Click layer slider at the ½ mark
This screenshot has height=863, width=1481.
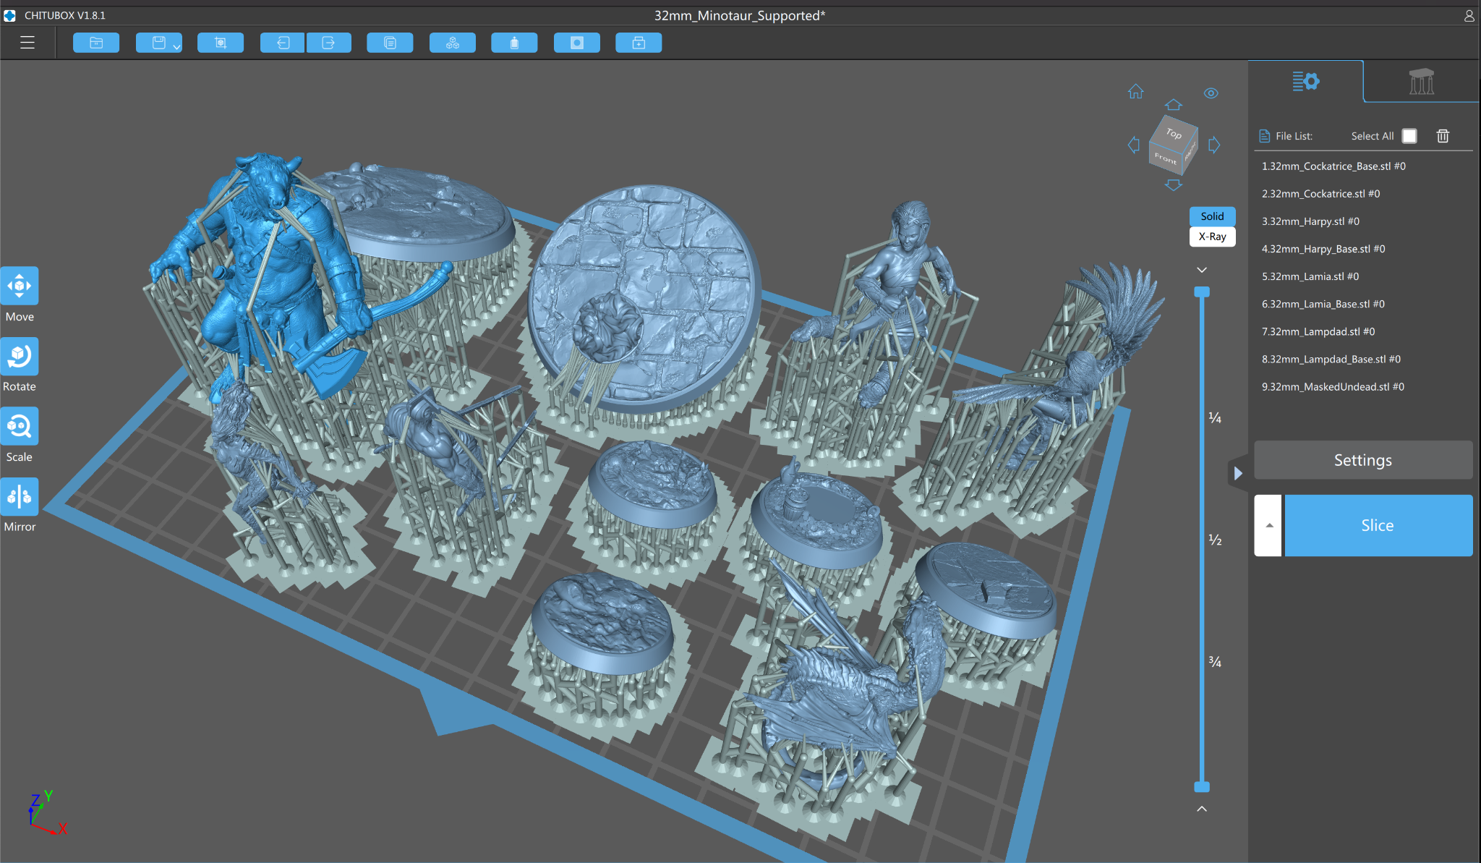click(x=1202, y=540)
